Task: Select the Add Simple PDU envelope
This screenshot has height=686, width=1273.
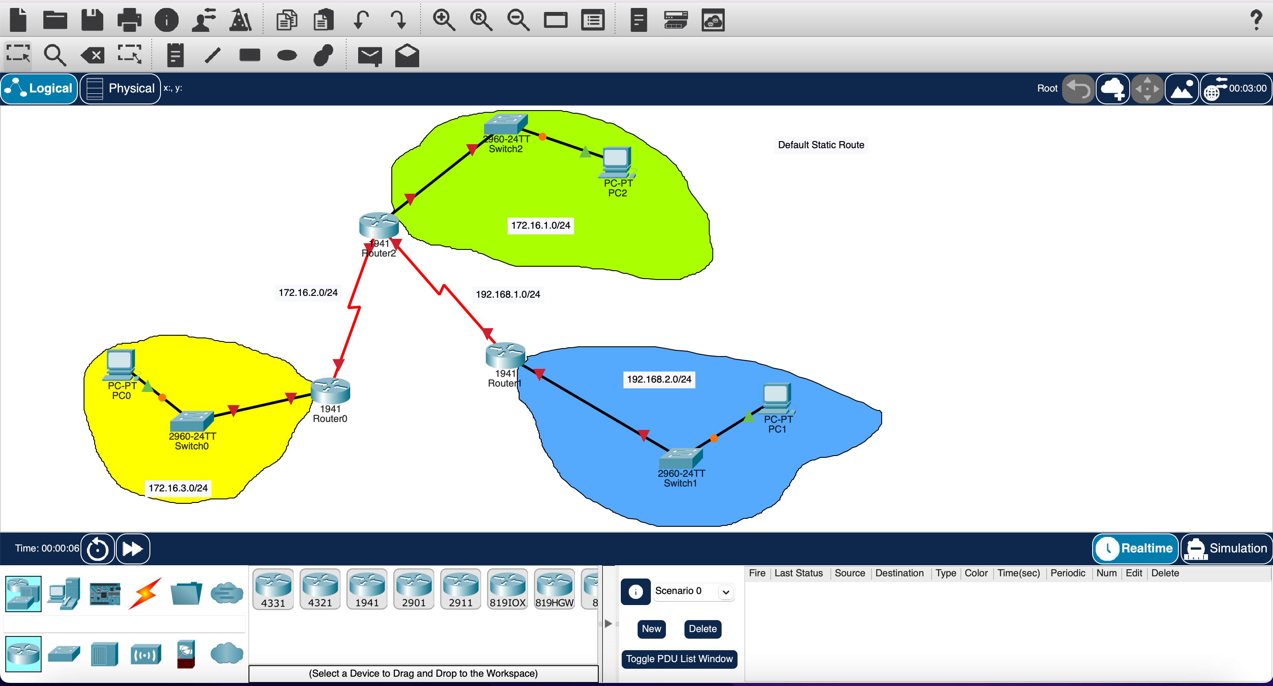Action: click(x=370, y=55)
